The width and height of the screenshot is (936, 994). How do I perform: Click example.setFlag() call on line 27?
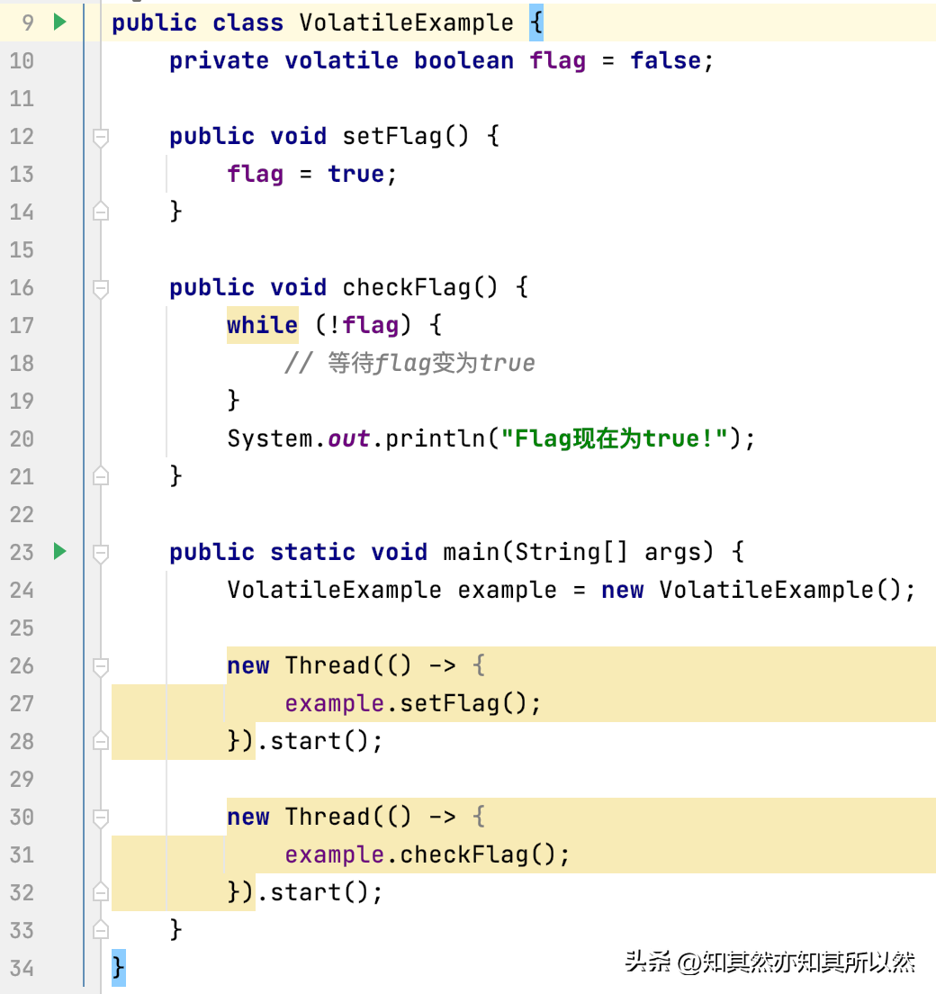[406, 704]
